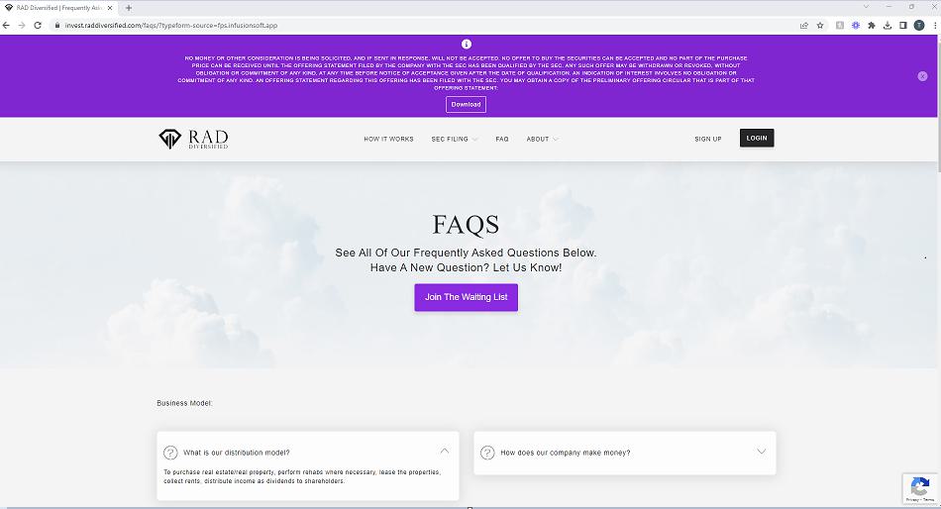This screenshot has height=509, width=941.
Task: Click the Join The Waiting List button
Action: [x=466, y=297]
